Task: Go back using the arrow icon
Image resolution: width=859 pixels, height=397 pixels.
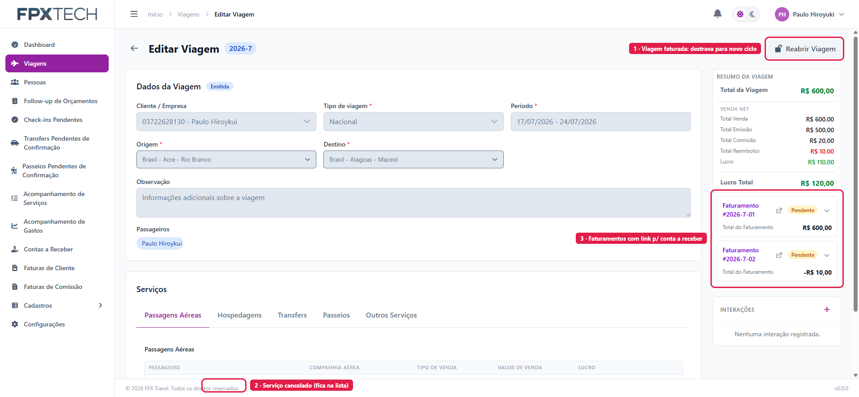Action: [x=134, y=48]
